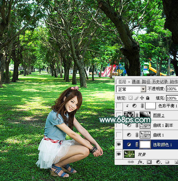Select the 曲线 1 layer name
The image size is (178, 181).
159,135
